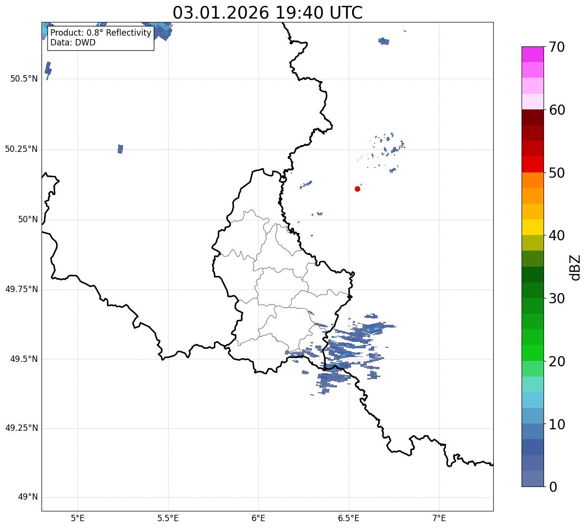
Task: Click the longitude label '6°E'
Action: [x=258, y=518]
